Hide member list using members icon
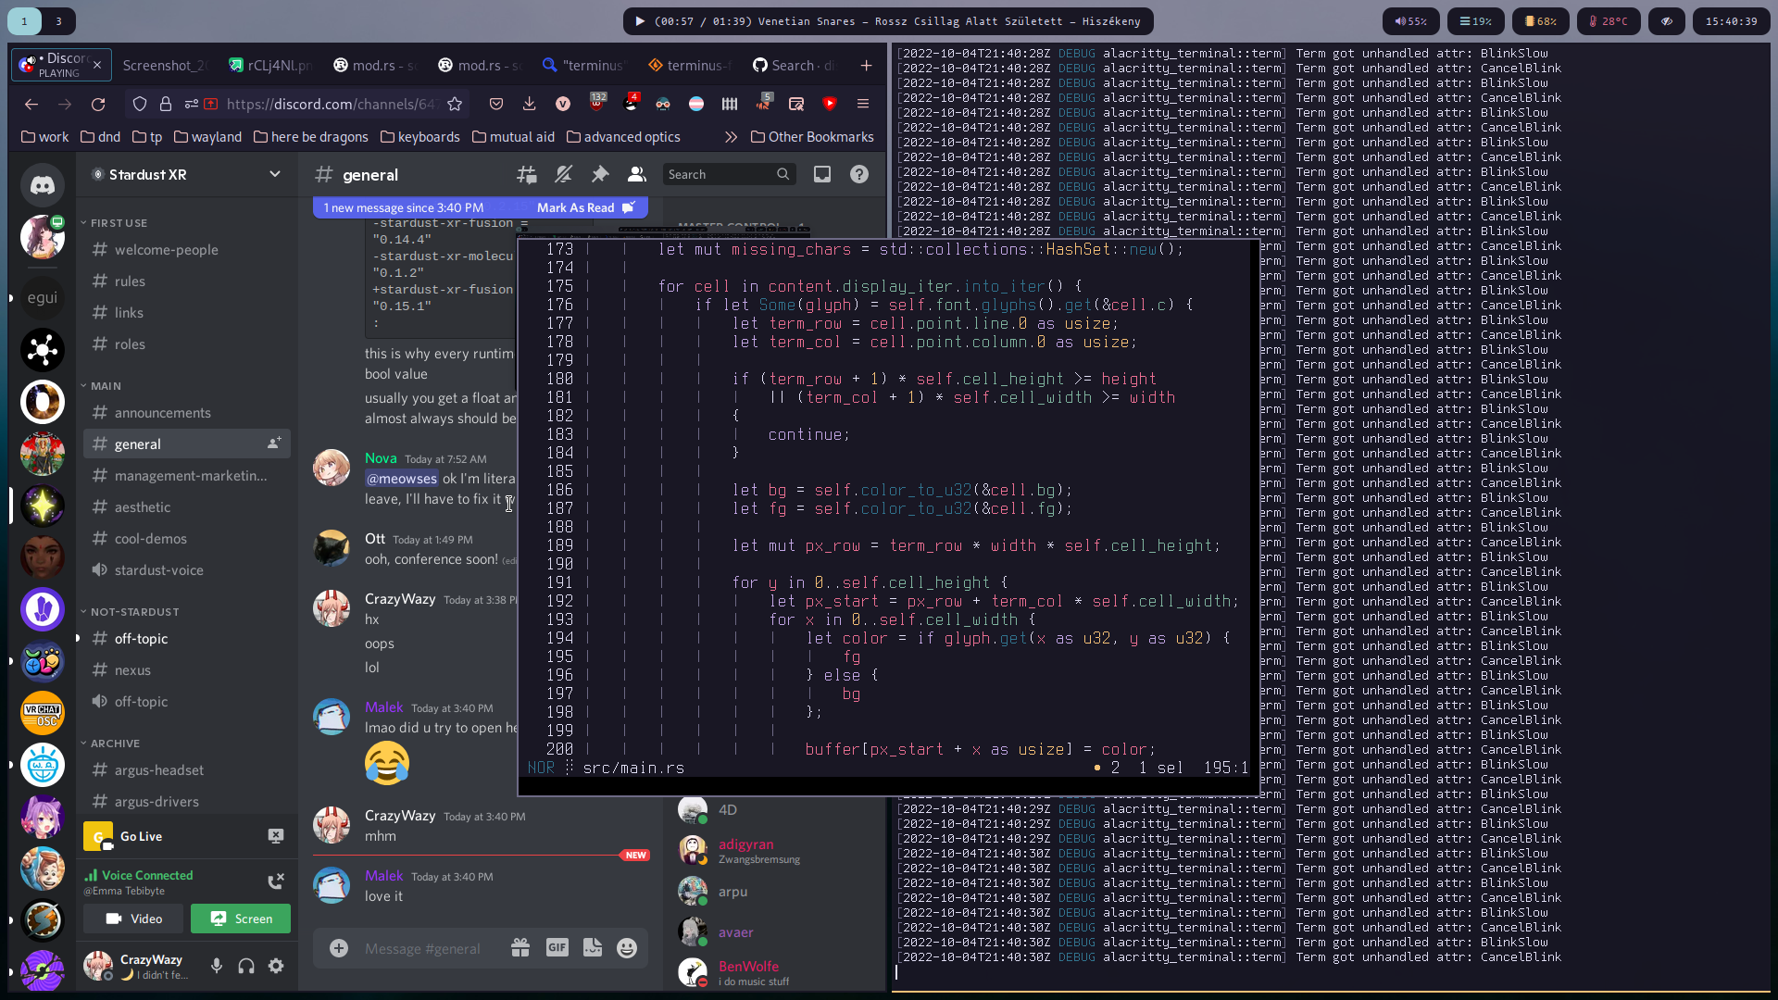 pos(637,174)
